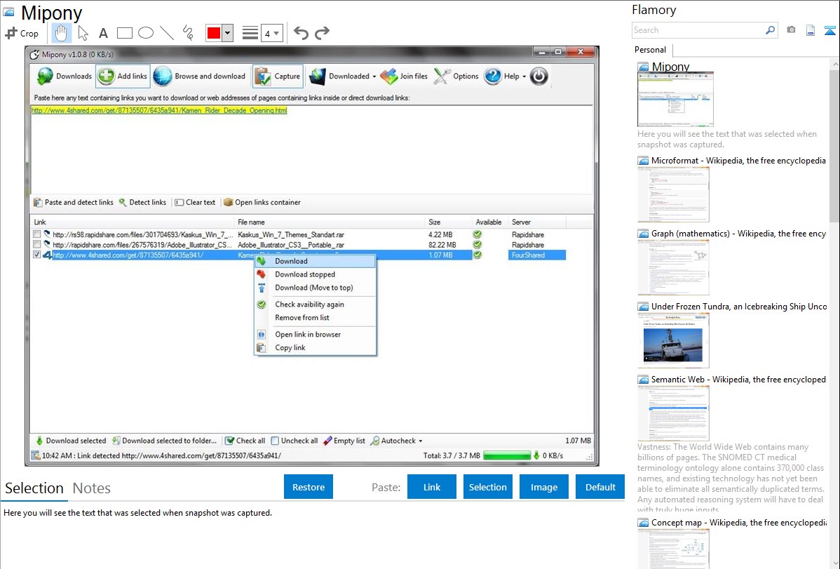Open Mipony Options
Image resolution: width=840 pixels, height=569 pixels.
pyautogui.click(x=456, y=76)
